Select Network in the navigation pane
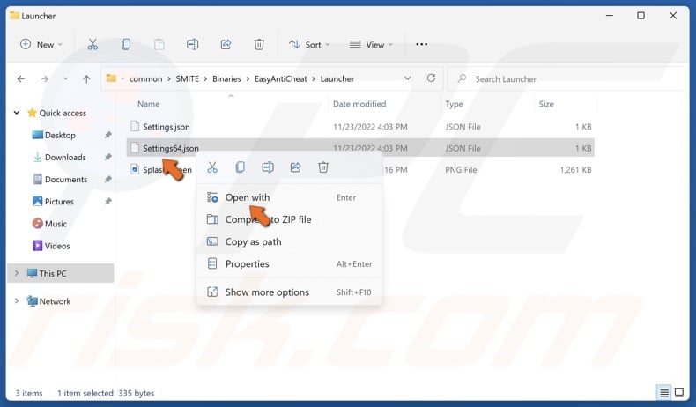 tap(55, 301)
